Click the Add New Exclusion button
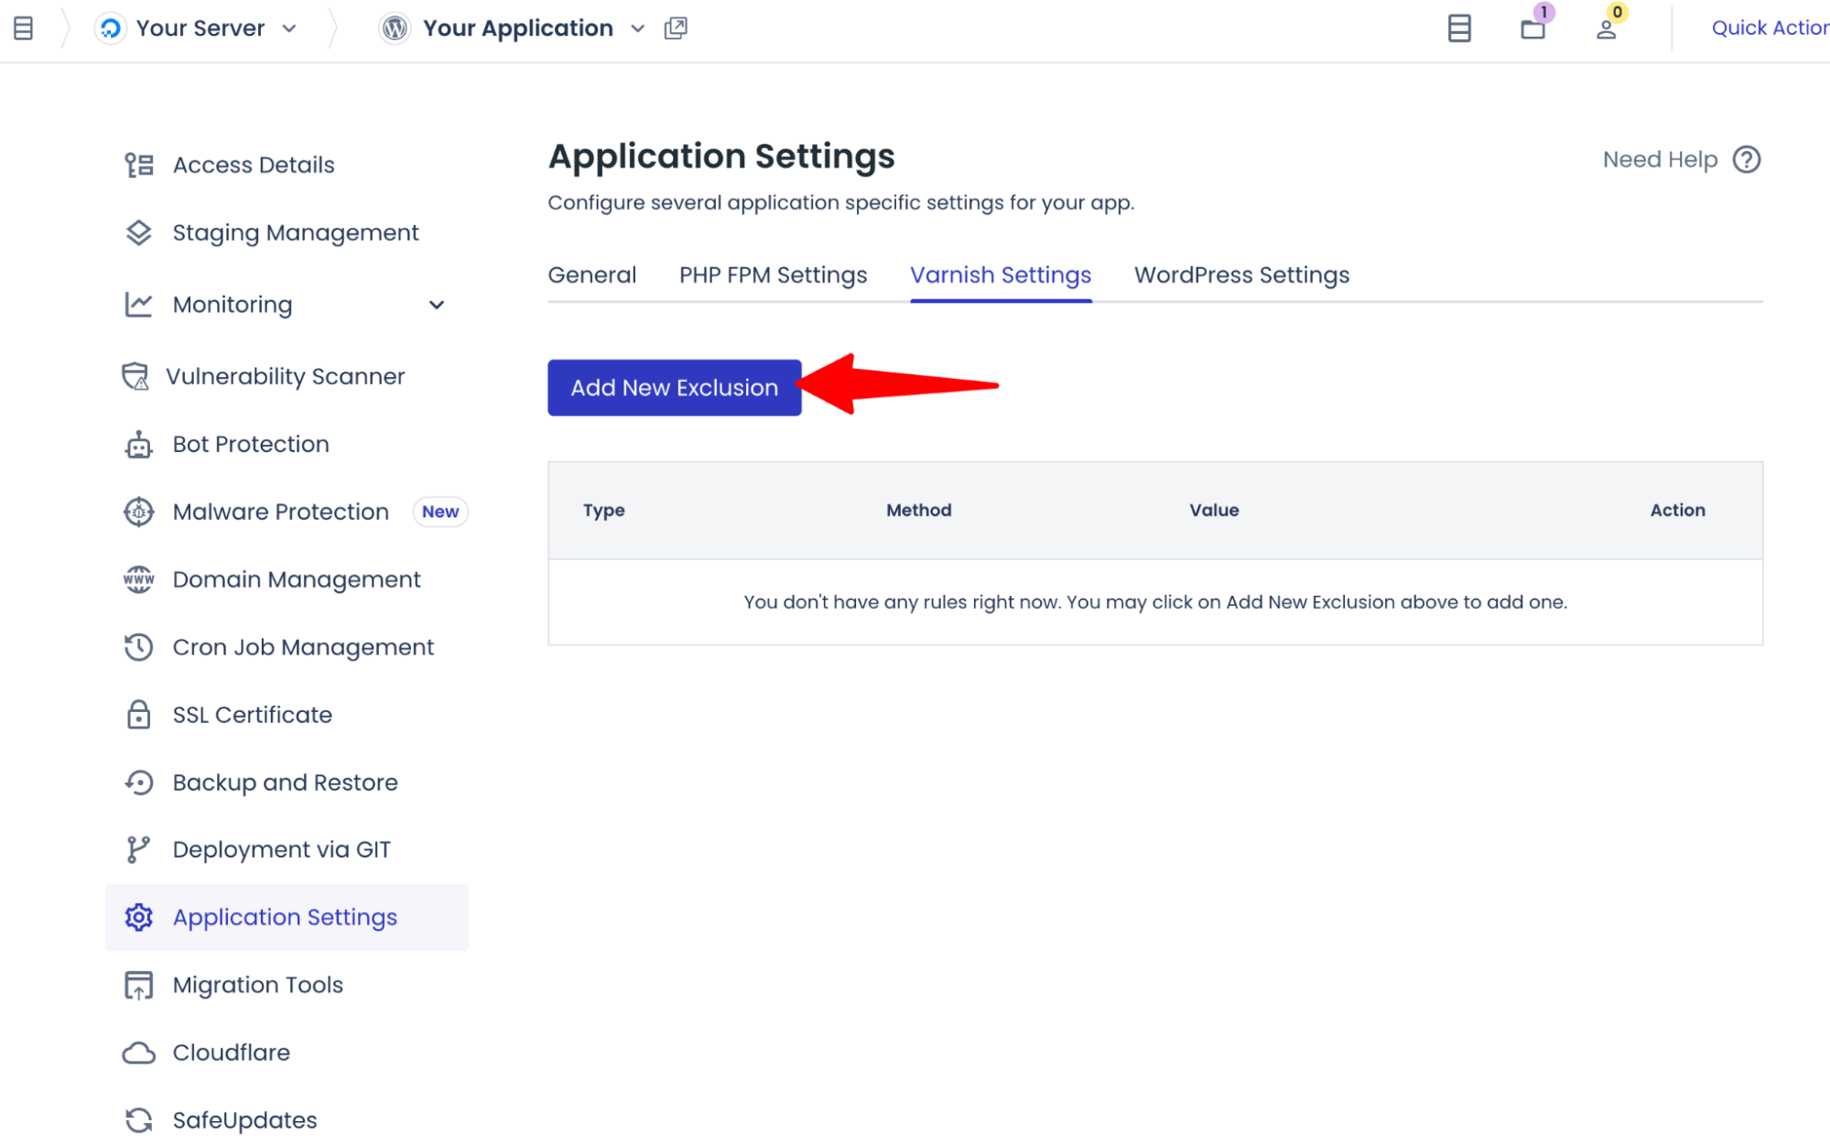The width and height of the screenshot is (1830, 1145). (x=674, y=388)
